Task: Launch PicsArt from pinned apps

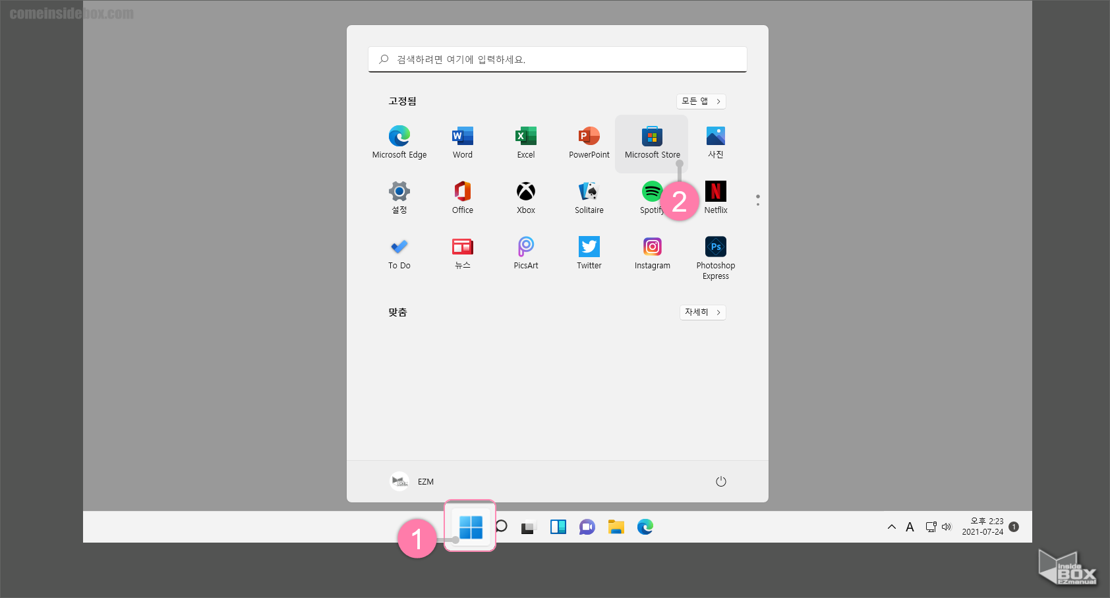Action: (526, 253)
